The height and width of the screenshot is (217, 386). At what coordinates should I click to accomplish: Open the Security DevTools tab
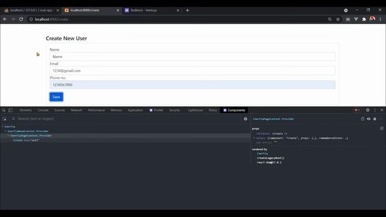pos(174,110)
